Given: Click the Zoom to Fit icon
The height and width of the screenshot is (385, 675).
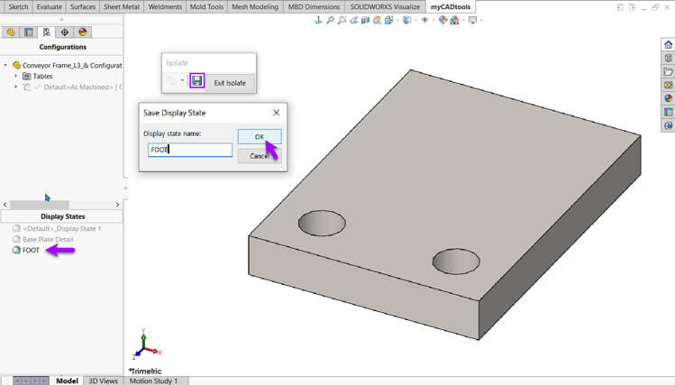Looking at the screenshot, I should coord(330,20).
